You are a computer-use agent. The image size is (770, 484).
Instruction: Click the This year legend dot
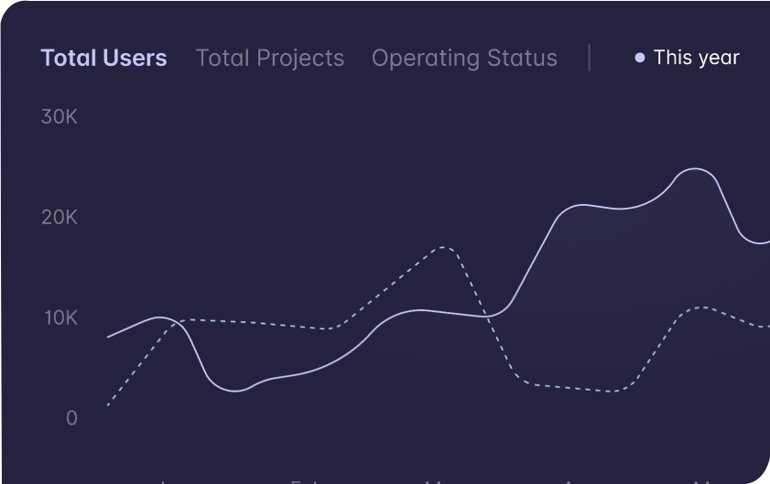[x=639, y=58]
